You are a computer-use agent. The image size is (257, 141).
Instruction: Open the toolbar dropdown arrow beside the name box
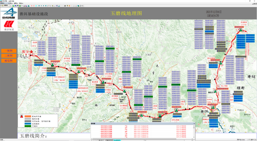(x=10, y=6)
